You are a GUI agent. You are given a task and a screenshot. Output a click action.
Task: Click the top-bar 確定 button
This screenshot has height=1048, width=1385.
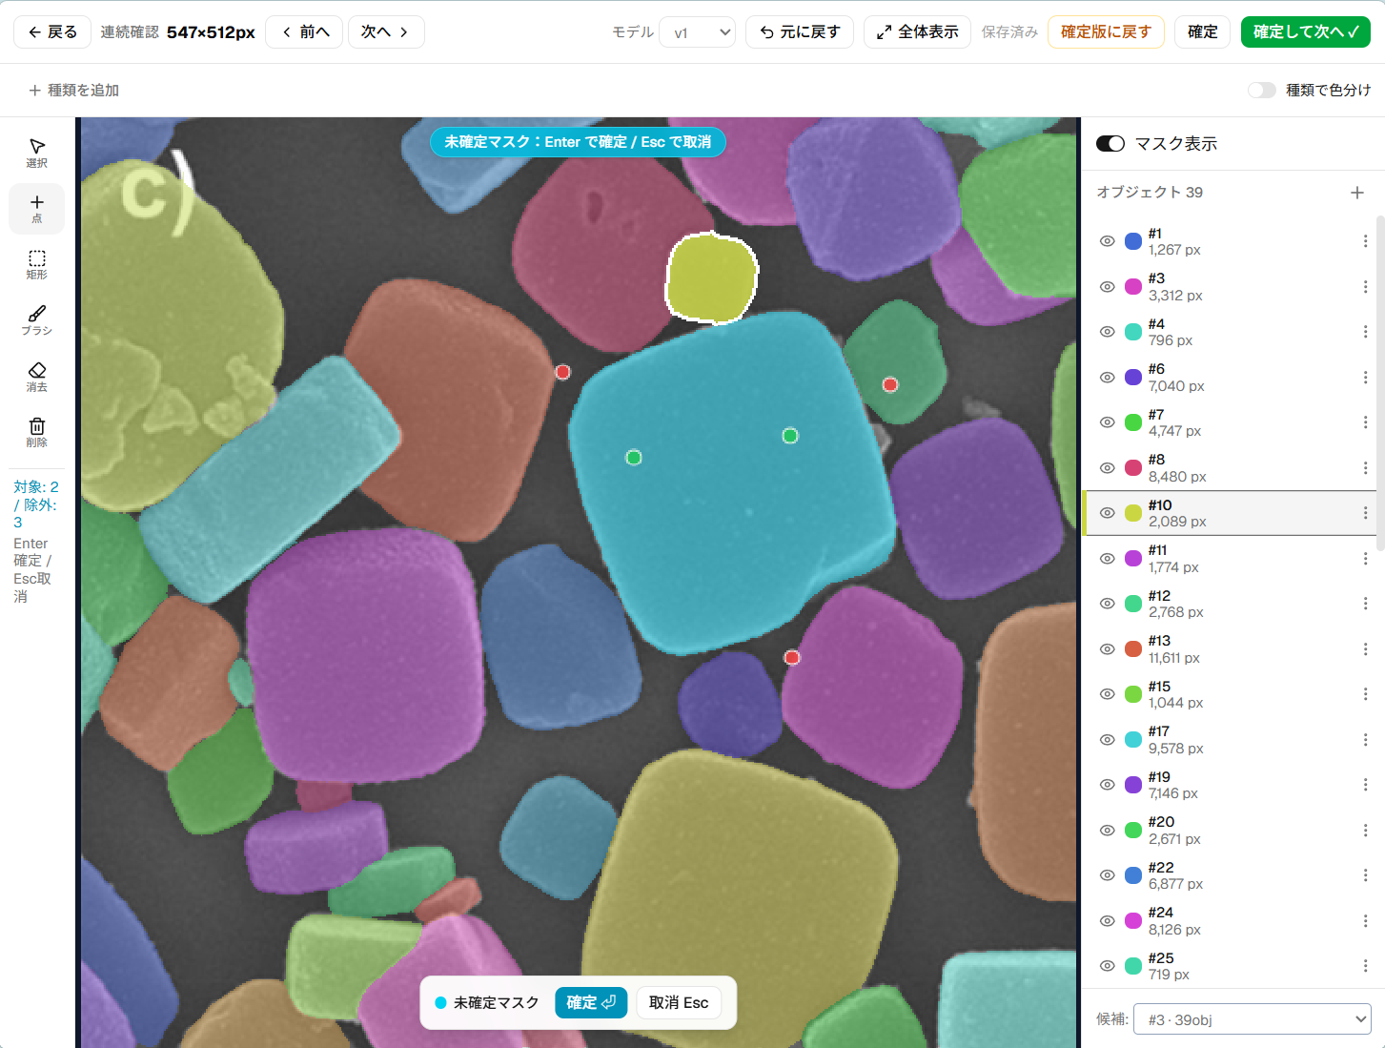[x=1202, y=32]
